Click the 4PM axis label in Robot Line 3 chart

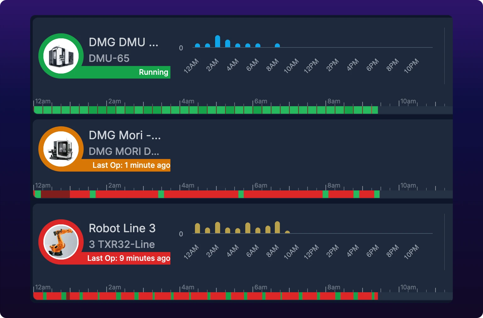click(x=353, y=251)
